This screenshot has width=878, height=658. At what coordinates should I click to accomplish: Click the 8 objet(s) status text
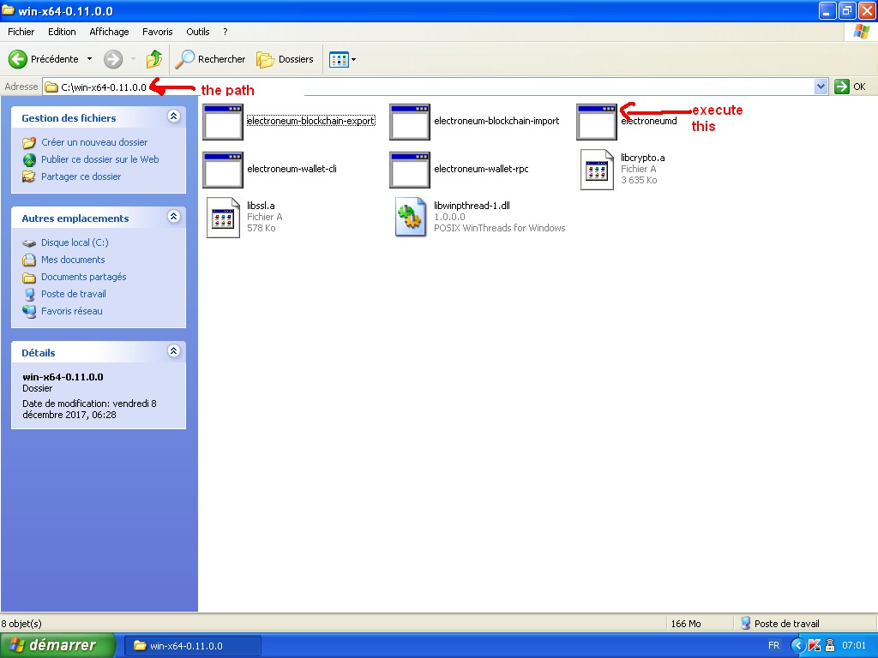(x=21, y=624)
